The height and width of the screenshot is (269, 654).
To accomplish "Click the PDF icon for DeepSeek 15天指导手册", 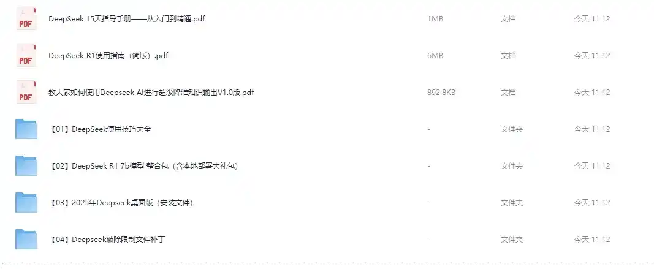I will (x=26, y=19).
